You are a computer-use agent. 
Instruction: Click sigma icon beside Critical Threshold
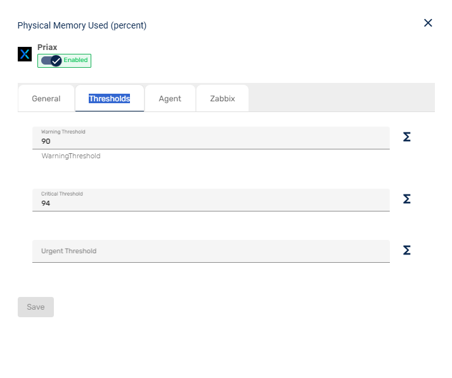point(407,199)
